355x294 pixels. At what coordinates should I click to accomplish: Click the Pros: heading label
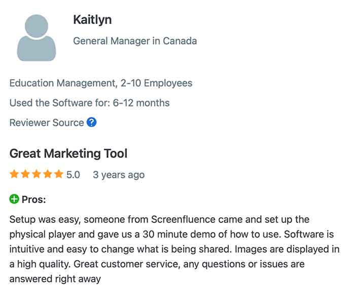pyautogui.click(x=33, y=200)
